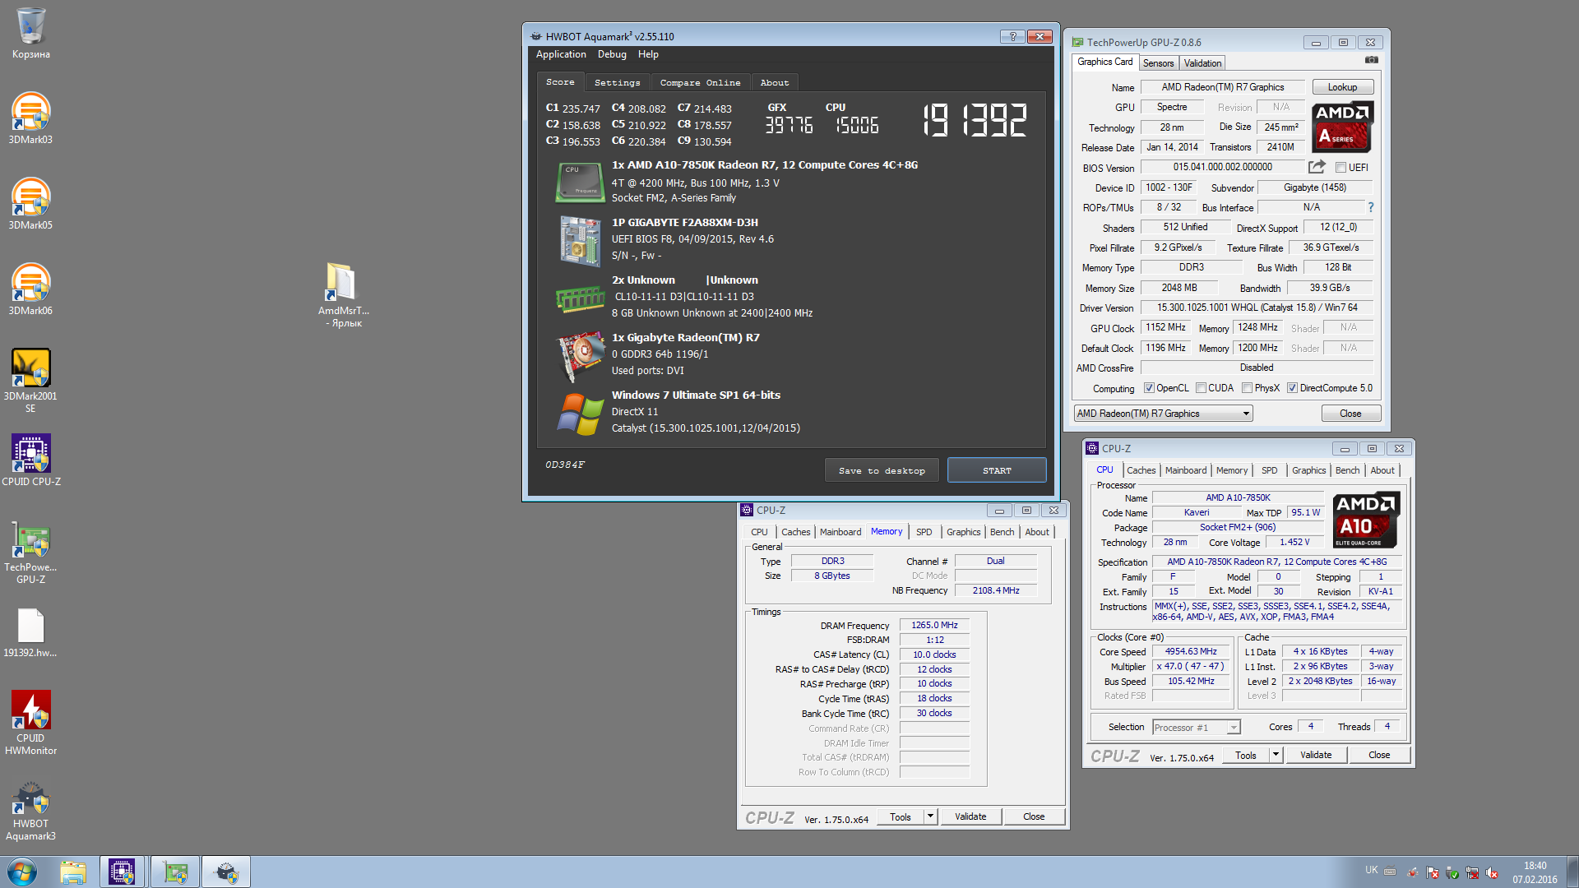Open the SPD tab in the CPU-Z Memory window
Screen dimensions: 1579x888
(x=924, y=532)
